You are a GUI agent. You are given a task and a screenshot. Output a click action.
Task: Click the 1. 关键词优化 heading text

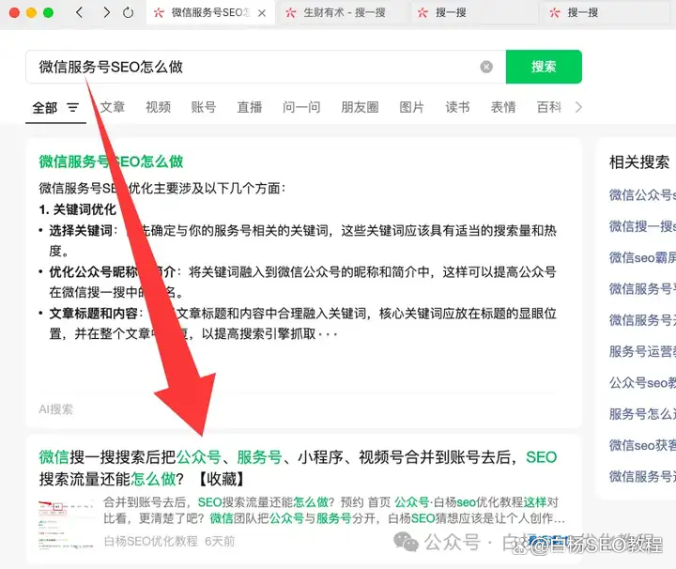coord(78,209)
